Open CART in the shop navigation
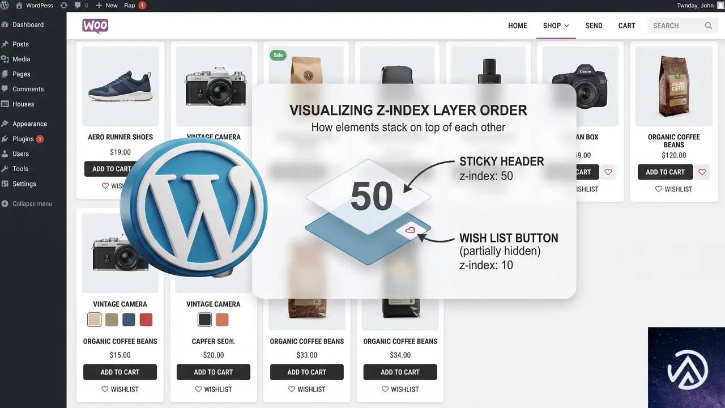Screen dimensions: 725x408 tap(627, 25)
